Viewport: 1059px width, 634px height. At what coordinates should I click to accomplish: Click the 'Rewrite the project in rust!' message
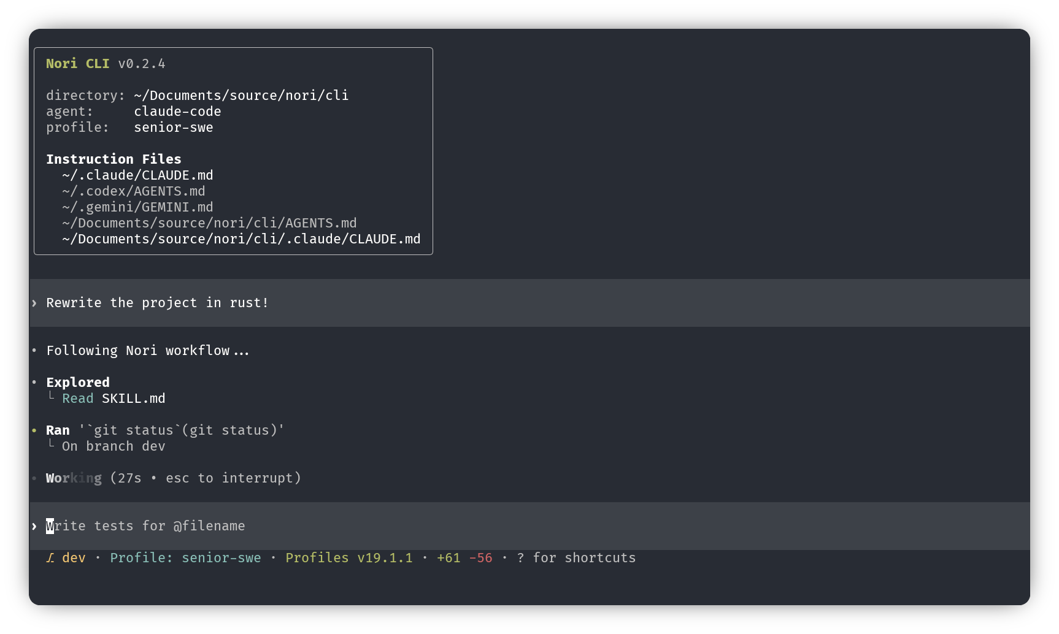(158, 303)
